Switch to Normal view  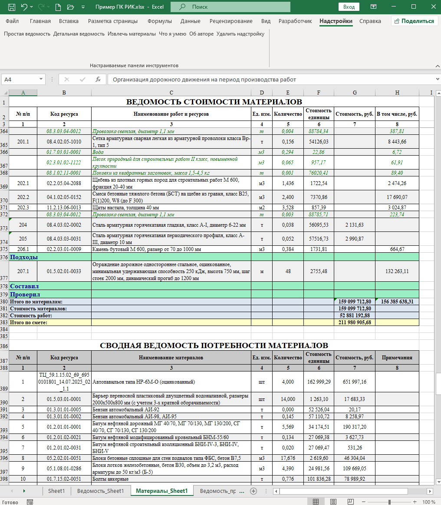pos(316,502)
